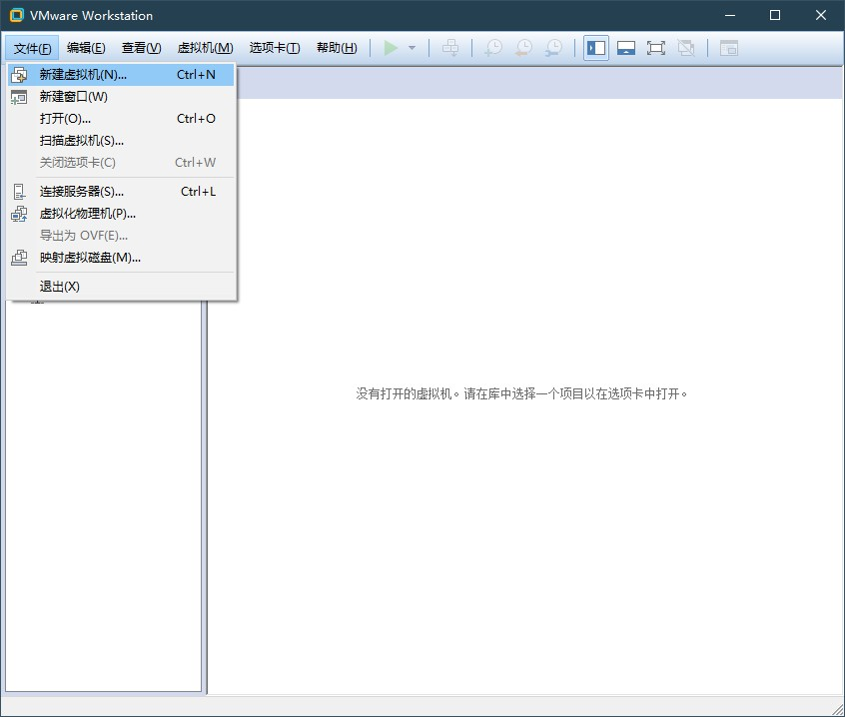Open the 帮助(H) menu

[337, 49]
